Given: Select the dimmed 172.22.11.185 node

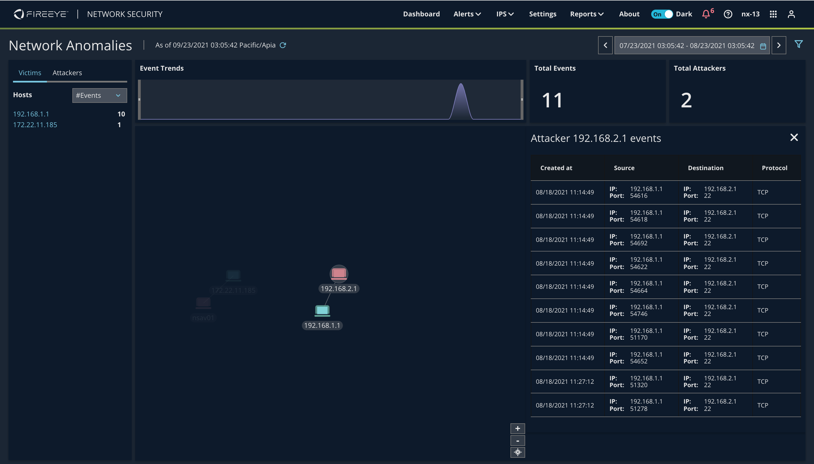Looking at the screenshot, I should click(x=233, y=276).
